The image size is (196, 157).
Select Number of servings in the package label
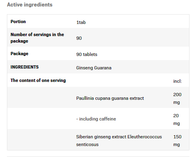point(37,38)
